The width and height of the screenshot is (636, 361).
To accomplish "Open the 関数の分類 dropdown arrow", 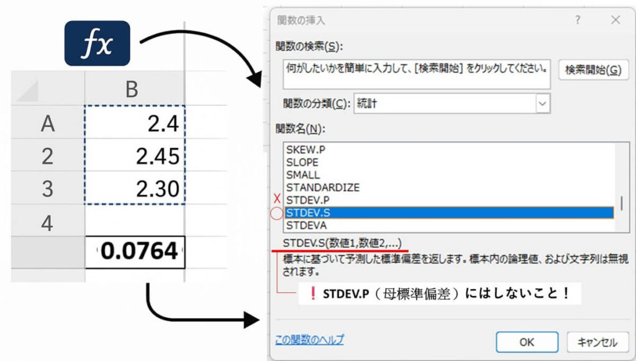I will tap(543, 104).
